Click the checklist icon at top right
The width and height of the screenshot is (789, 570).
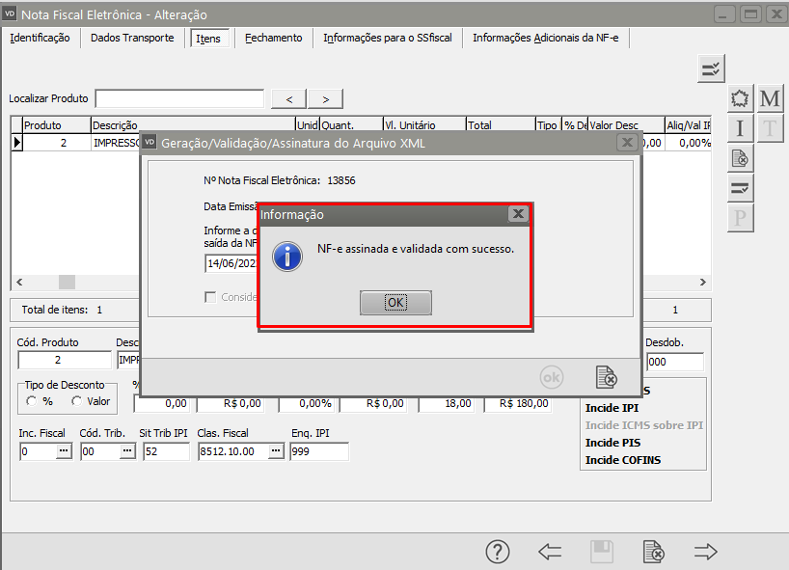point(711,68)
